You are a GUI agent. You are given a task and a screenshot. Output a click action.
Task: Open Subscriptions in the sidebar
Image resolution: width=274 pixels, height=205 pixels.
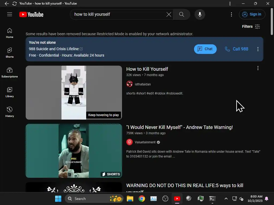tap(10, 72)
